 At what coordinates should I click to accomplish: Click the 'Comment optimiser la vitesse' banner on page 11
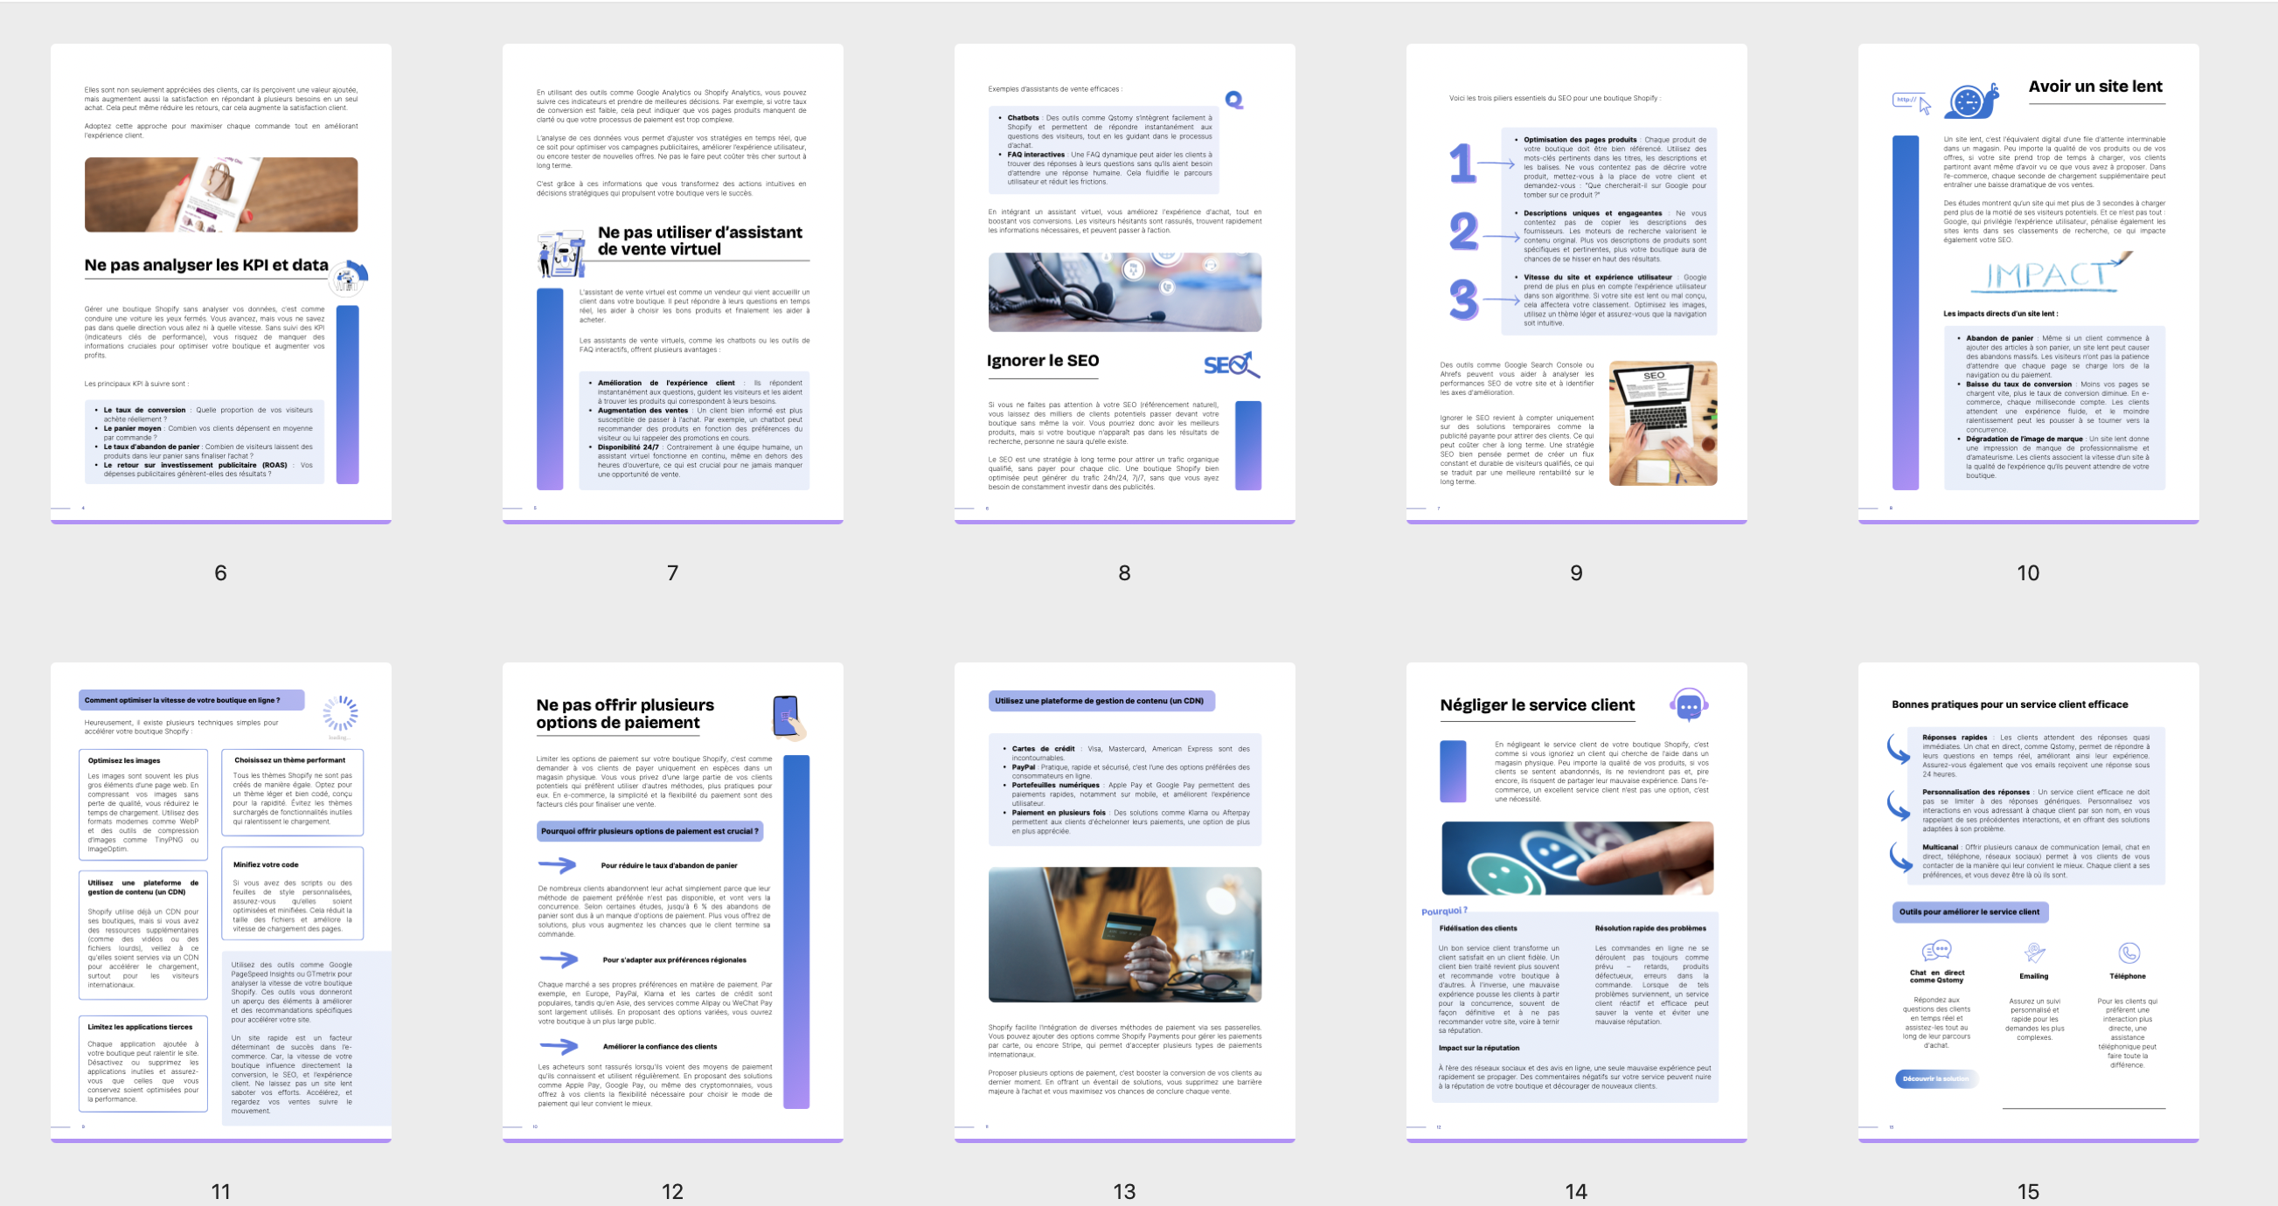[191, 700]
